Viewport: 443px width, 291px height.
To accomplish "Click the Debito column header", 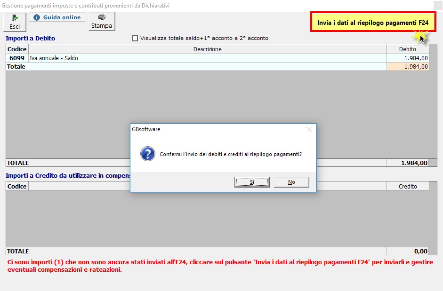I will click(408, 49).
